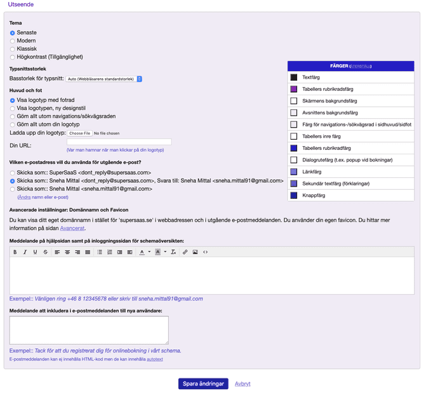
Task: Open Tabellers rubrikradsfärg purple swatch
Action: coord(294,89)
